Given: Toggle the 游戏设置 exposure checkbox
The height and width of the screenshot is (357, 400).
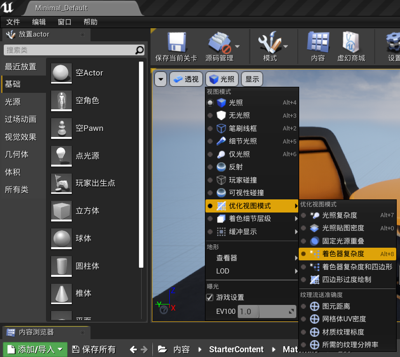Looking at the screenshot, I should coord(209,296).
